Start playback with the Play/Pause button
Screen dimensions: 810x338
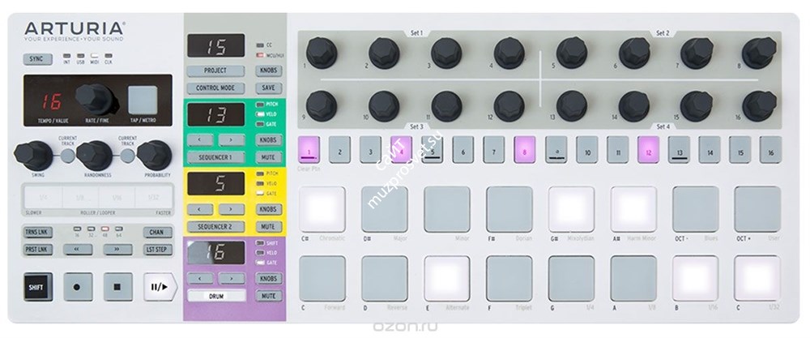pos(160,287)
